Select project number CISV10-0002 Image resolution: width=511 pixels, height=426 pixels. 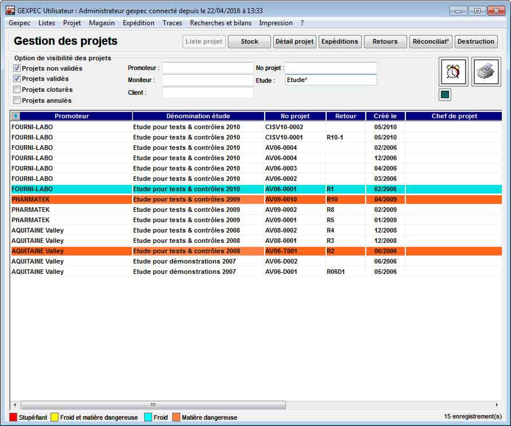284,127
